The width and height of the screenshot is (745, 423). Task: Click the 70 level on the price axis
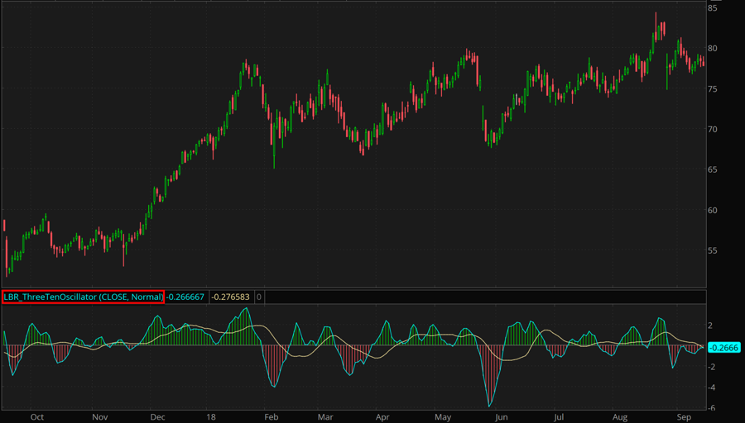point(712,129)
